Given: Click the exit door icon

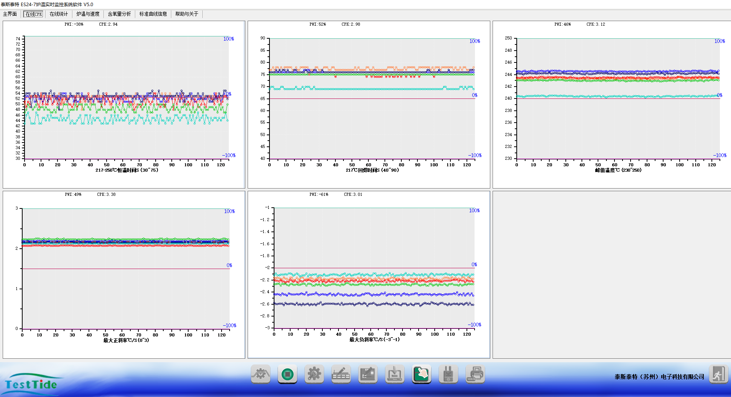Looking at the screenshot, I should 718,374.
